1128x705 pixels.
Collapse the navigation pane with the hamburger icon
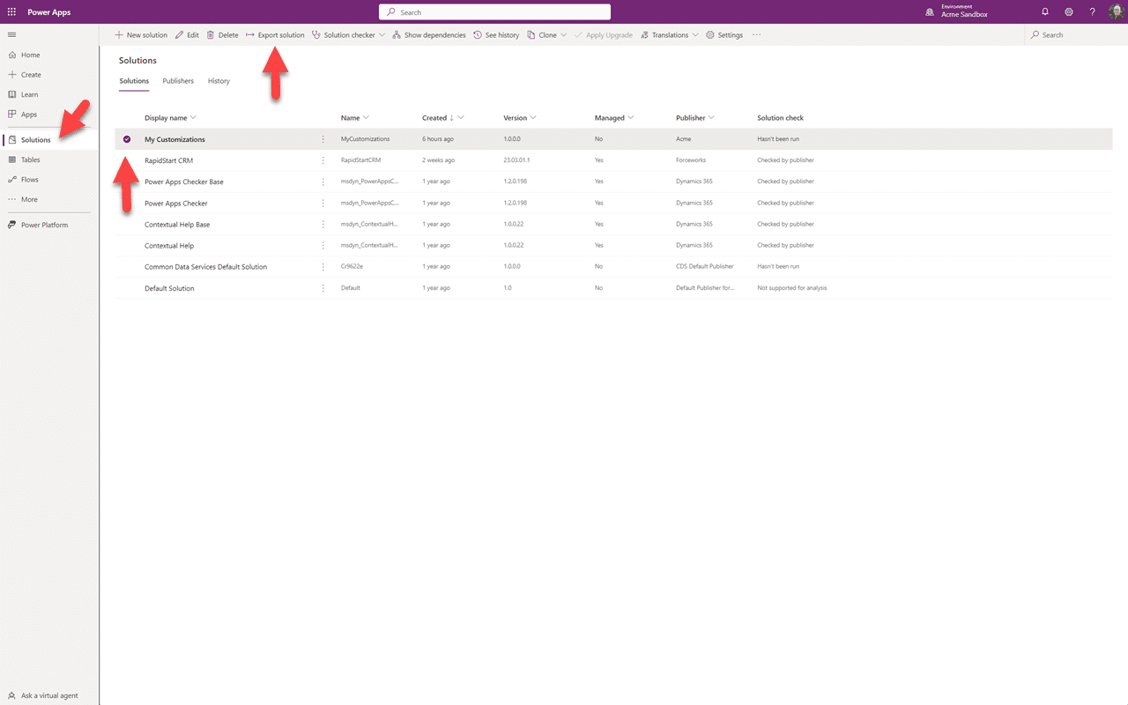[x=11, y=34]
